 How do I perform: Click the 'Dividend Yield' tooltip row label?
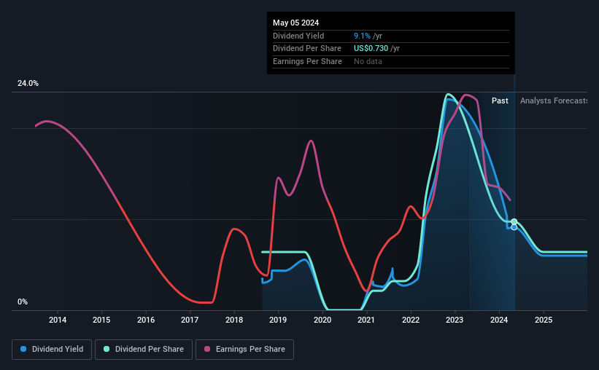click(x=298, y=36)
